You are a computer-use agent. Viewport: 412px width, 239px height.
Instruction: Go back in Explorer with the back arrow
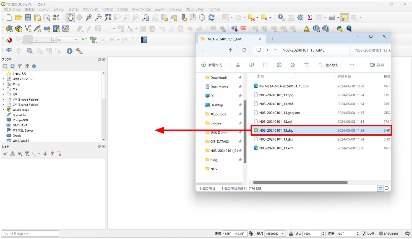coord(203,50)
